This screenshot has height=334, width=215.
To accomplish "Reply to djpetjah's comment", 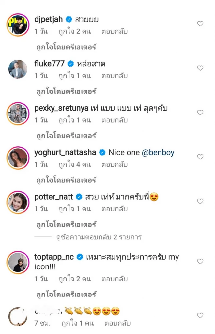I will tap(114, 32).
